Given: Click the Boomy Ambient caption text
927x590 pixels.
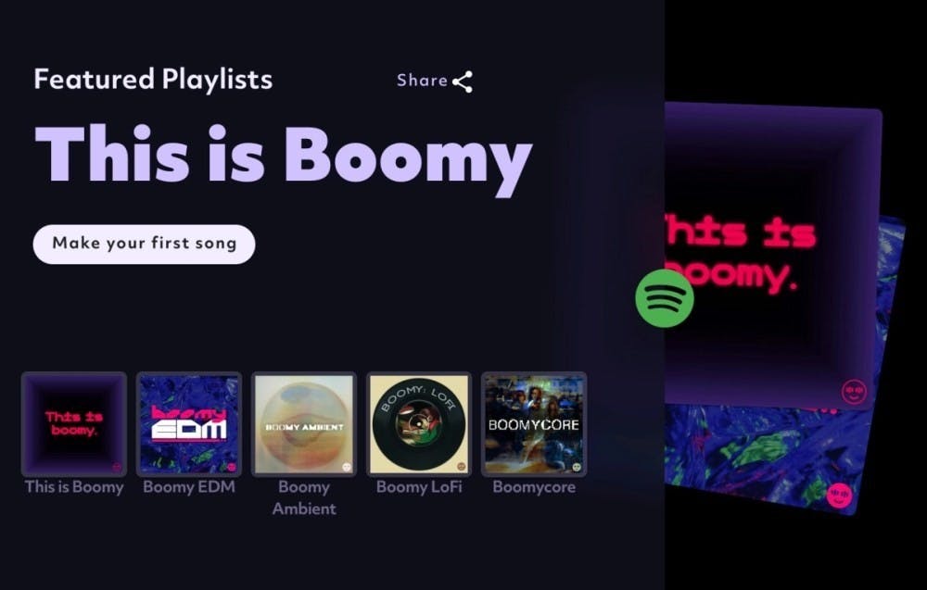Looking at the screenshot, I should click(x=304, y=498).
